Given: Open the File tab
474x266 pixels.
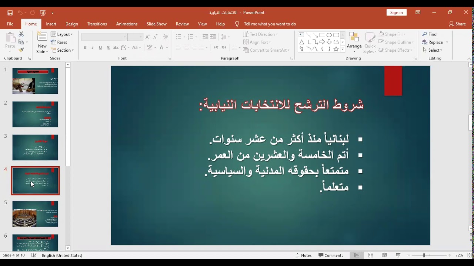Looking at the screenshot, I should (x=10, y=24).
